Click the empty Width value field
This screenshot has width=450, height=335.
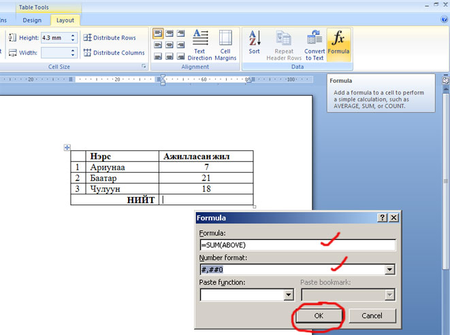(56, 53)
